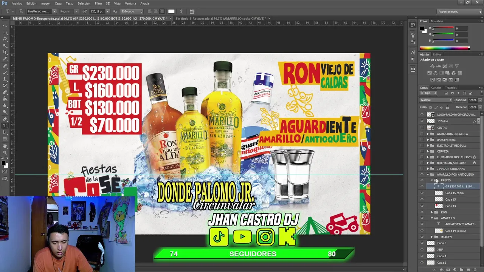Add a Levels adjustment
The width and height of the screenshot is (484, 272).
[439, 66]
